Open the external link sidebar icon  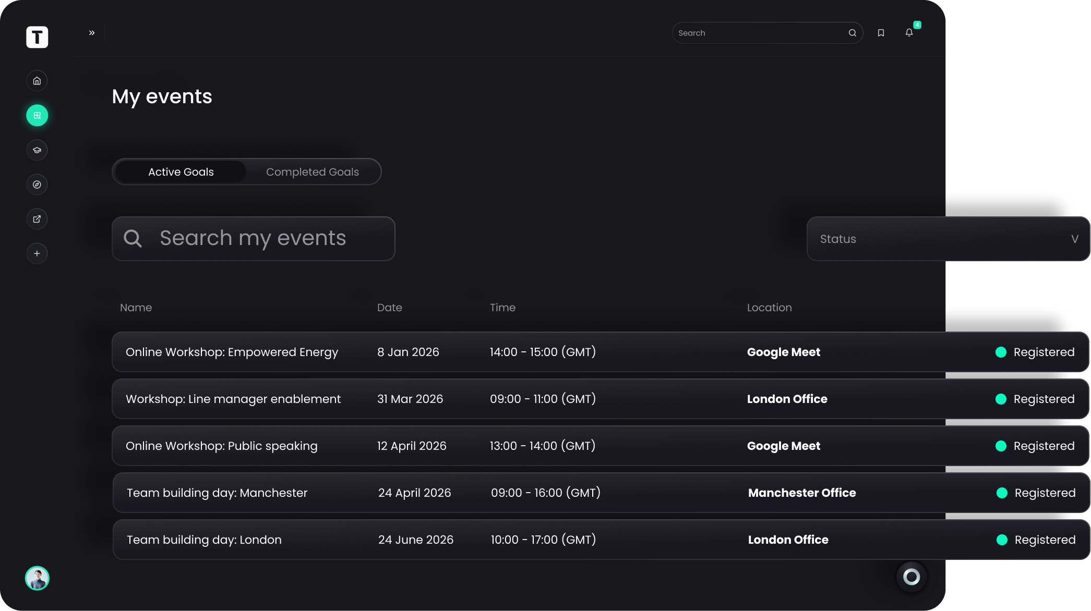[37, 219]
